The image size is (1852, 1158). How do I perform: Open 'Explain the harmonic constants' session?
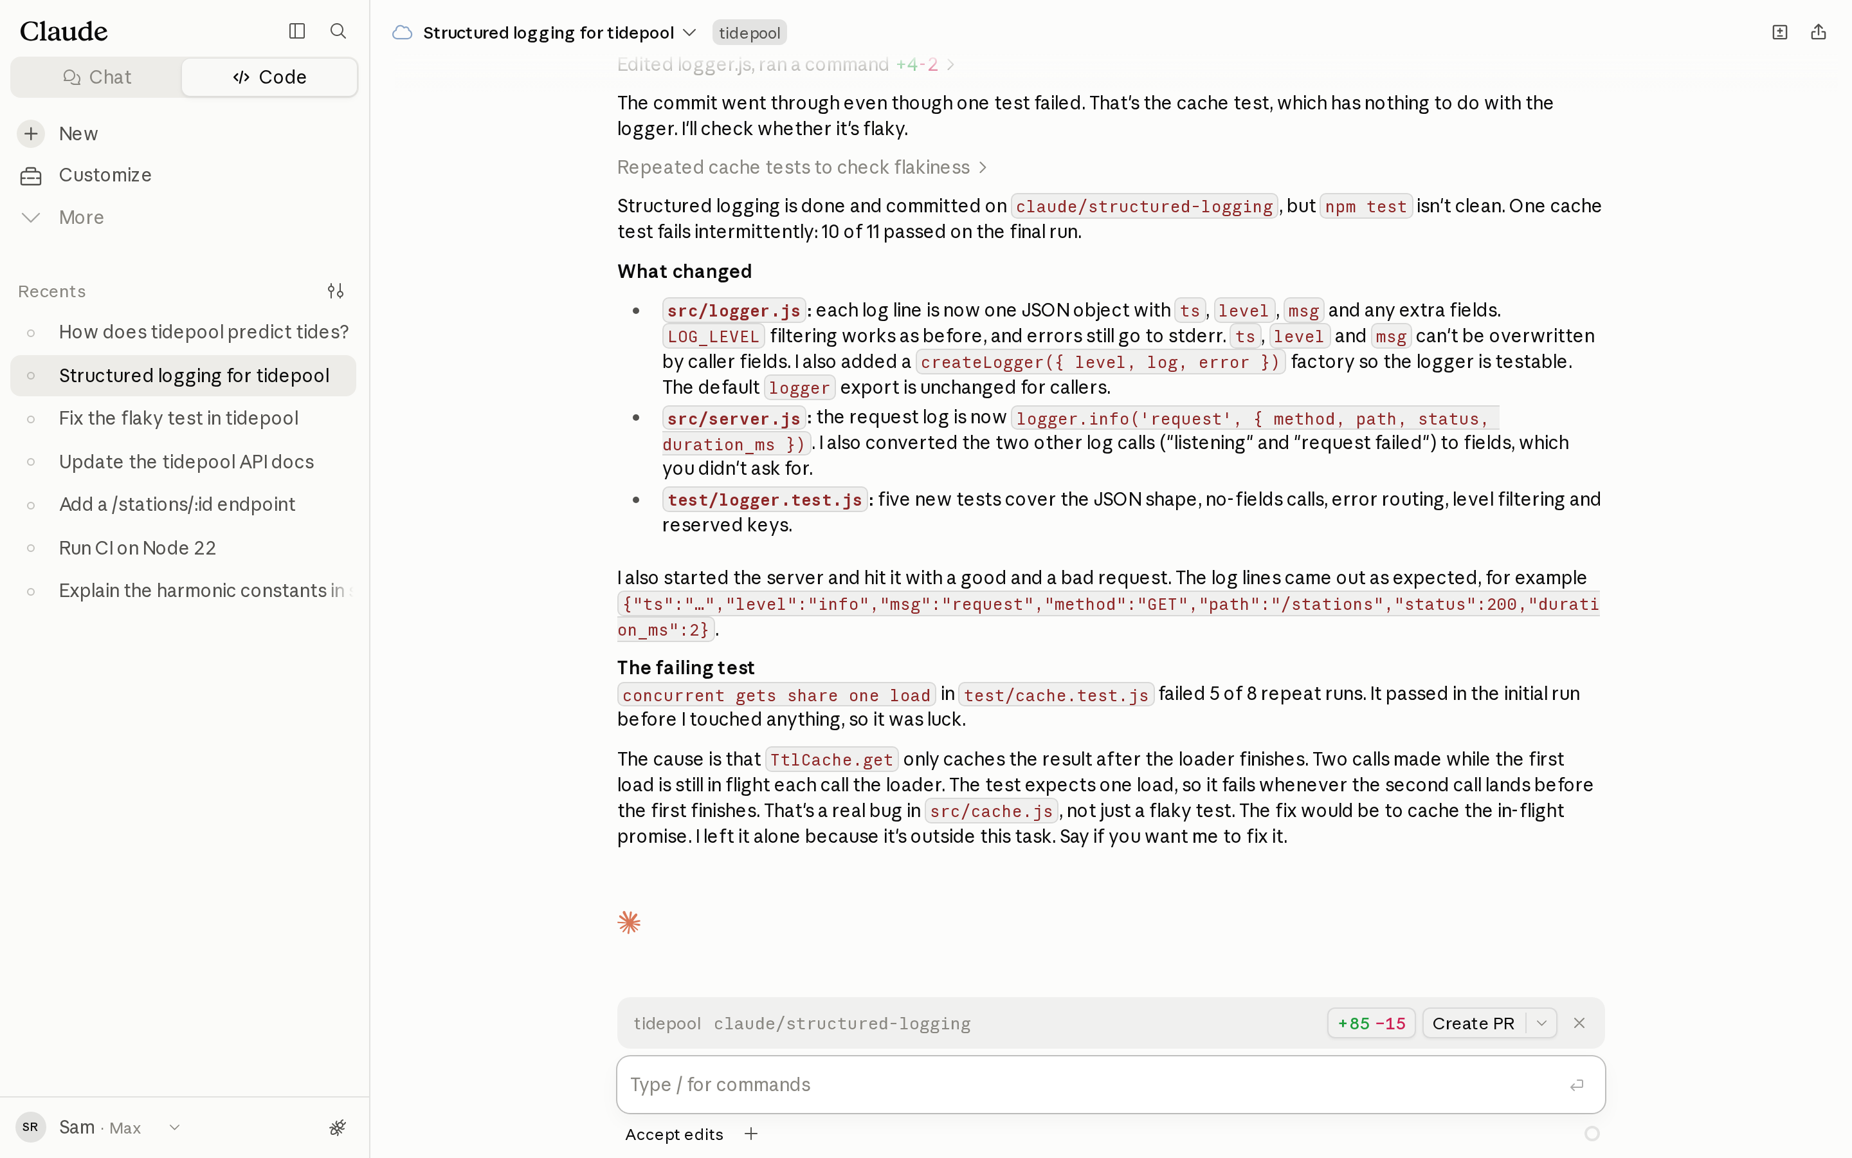click(184, 591)
